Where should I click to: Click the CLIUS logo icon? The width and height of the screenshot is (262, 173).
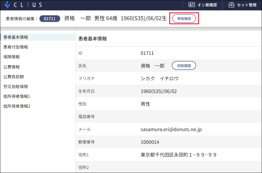[7, 4]
